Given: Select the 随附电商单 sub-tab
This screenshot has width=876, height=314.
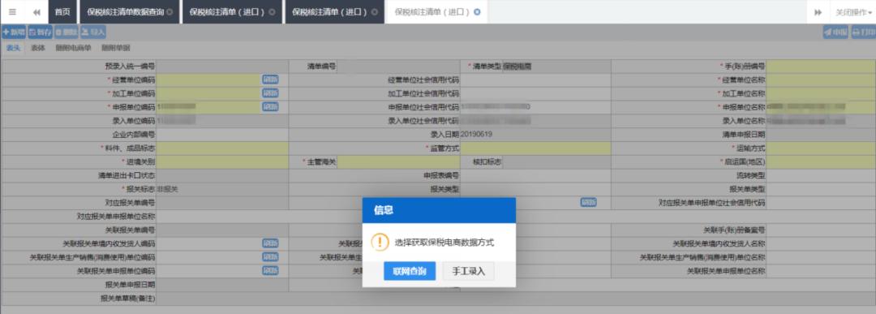Looking at the screenshot, I should click(73, 48).
